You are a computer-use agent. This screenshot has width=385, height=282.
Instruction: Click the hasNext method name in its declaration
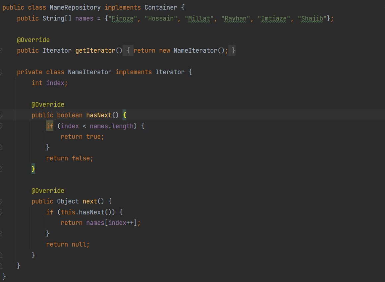point(99,115)
